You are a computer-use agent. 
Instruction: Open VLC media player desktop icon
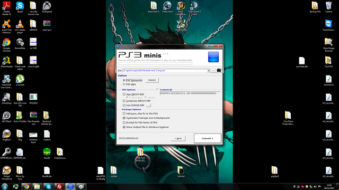(x=20, y=26)
